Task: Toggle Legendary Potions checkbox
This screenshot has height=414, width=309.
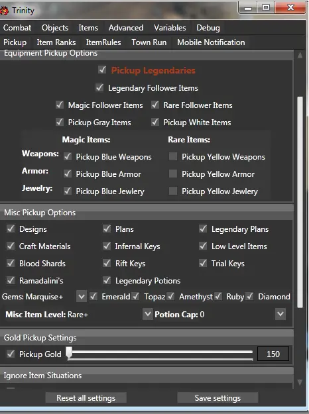Action: click(x=107, y=280)
